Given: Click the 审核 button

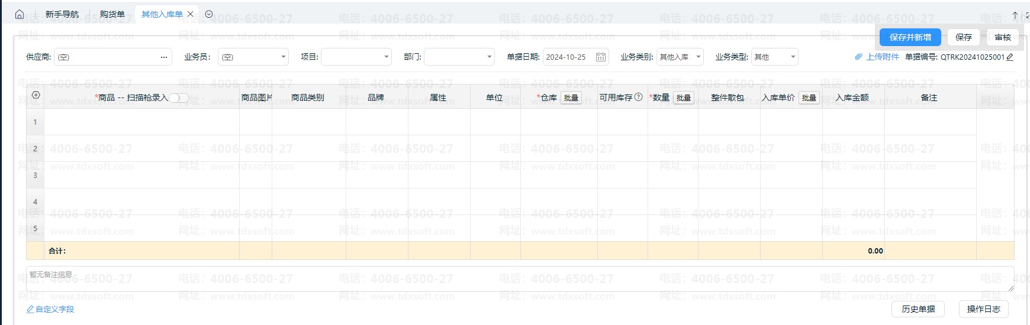Looking at the screenshot, I should (x=1002, y=37).
